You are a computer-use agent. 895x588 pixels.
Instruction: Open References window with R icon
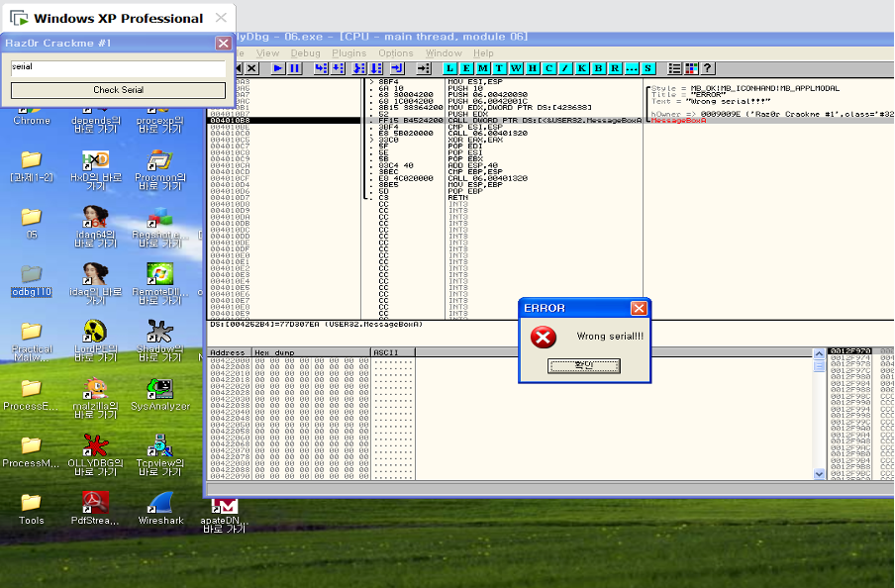[x=615, y=68]
